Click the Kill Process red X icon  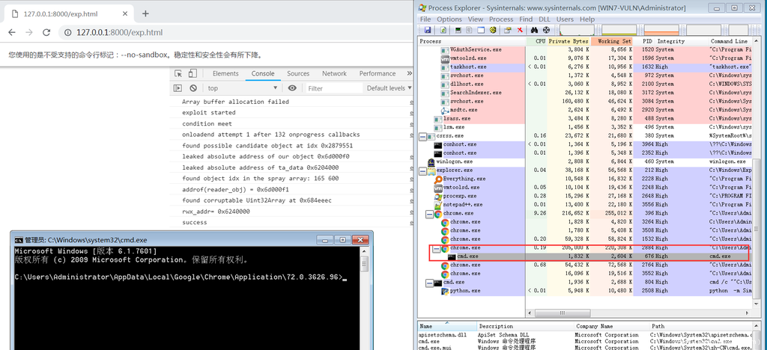pyautogui.click(x=520, y=30)
